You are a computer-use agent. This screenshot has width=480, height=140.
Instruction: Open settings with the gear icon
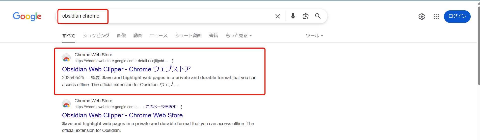pos(421,17)
